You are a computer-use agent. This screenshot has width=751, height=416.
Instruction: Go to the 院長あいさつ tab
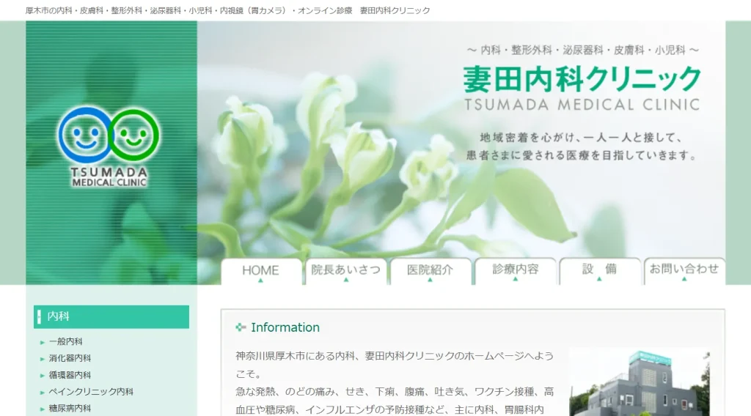click(345, 271)
